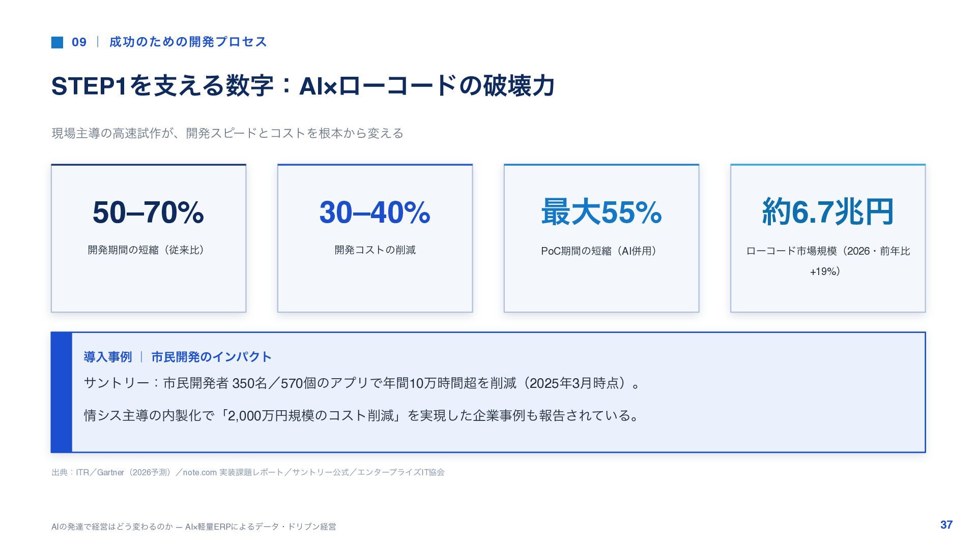Select the 出典 source citation line
The width and height of the screenshot is (977, 549).
coord(248,472)
